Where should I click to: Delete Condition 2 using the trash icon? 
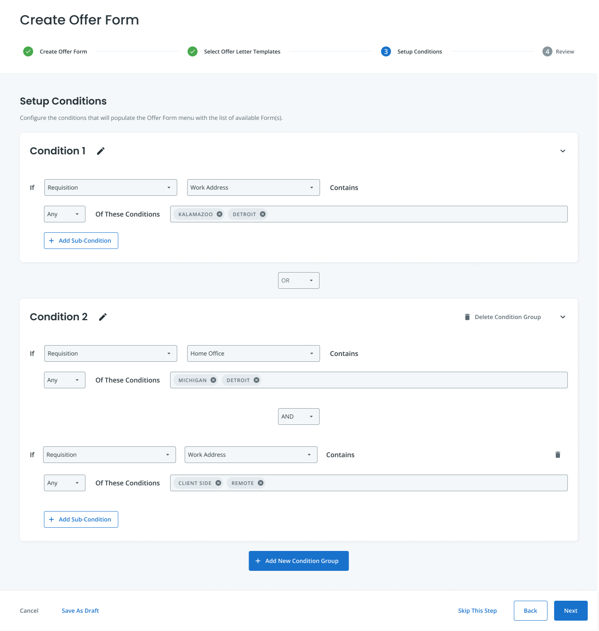tap(467, 317)
